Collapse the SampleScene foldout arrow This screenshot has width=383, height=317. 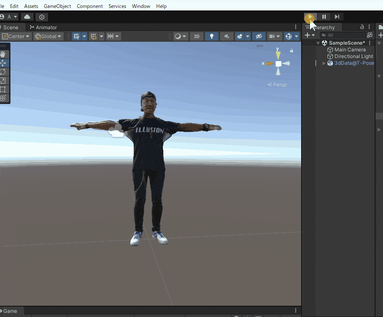click(318, 43)
